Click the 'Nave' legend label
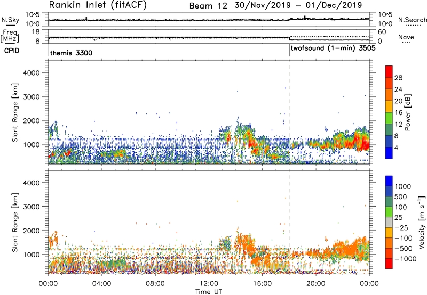The width and height of the screenshot is (427, 295). 406,37
